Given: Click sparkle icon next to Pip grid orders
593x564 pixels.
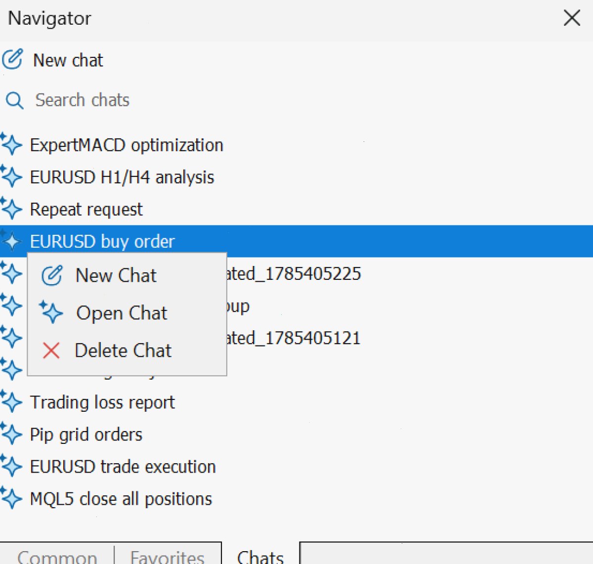Looking at the screenshot, I should (11, 434).
